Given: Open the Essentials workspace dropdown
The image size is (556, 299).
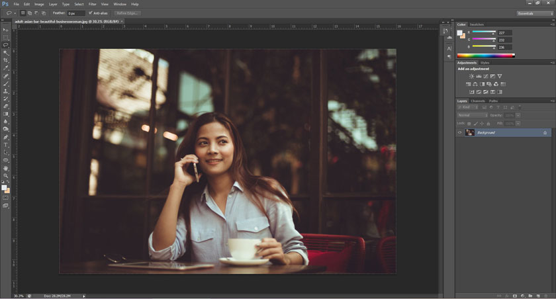Looking at the screenshot, I should pos(535,13).
